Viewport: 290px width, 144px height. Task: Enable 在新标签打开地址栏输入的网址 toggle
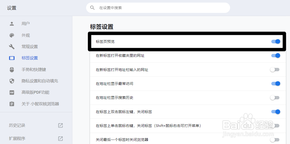(275, 70)
